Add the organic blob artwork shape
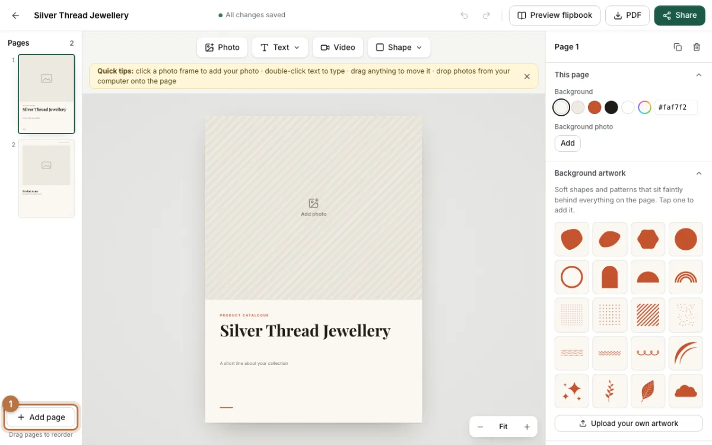This screenshot has width=712, height=445. [572, 239]
